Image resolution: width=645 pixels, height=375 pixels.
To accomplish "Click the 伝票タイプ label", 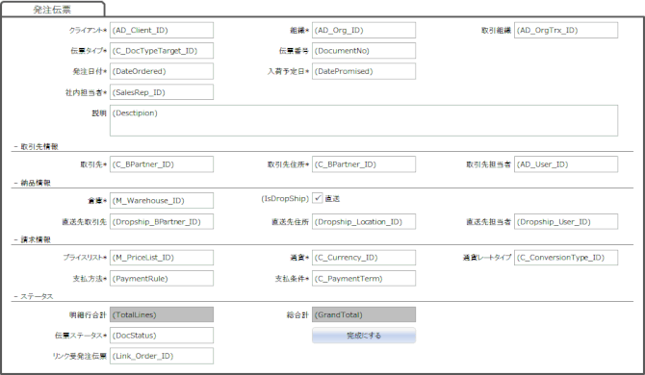I will point(89,51).
